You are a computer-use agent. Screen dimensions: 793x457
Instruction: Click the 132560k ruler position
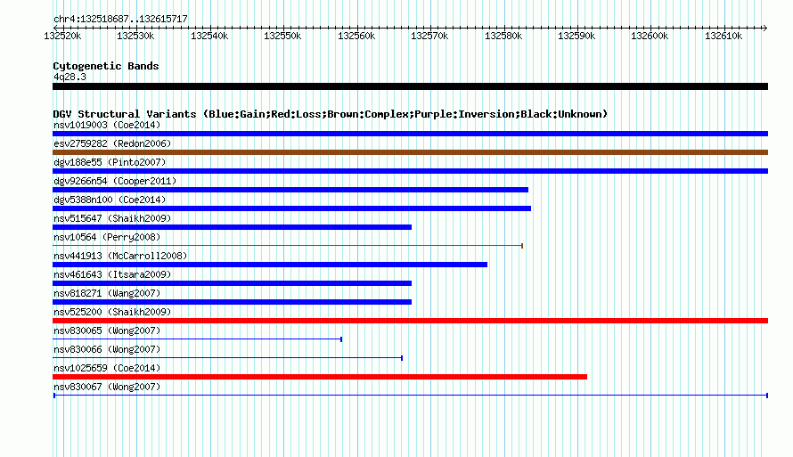(x=356, y=36)
